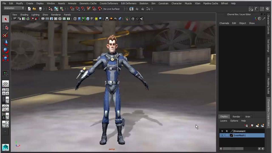Open the viewport View menu
The width and height of the screenshot is (272, 153).
(x=14, y=15)
